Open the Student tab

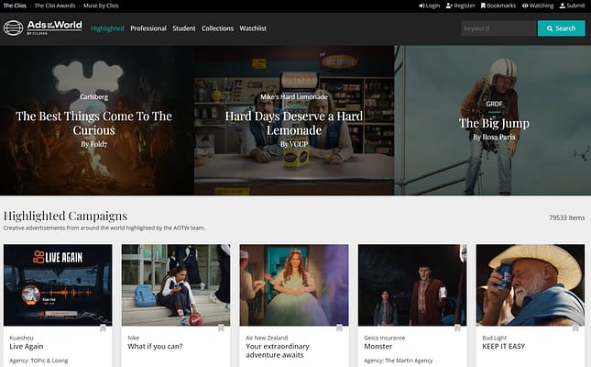tap(184, 28)
